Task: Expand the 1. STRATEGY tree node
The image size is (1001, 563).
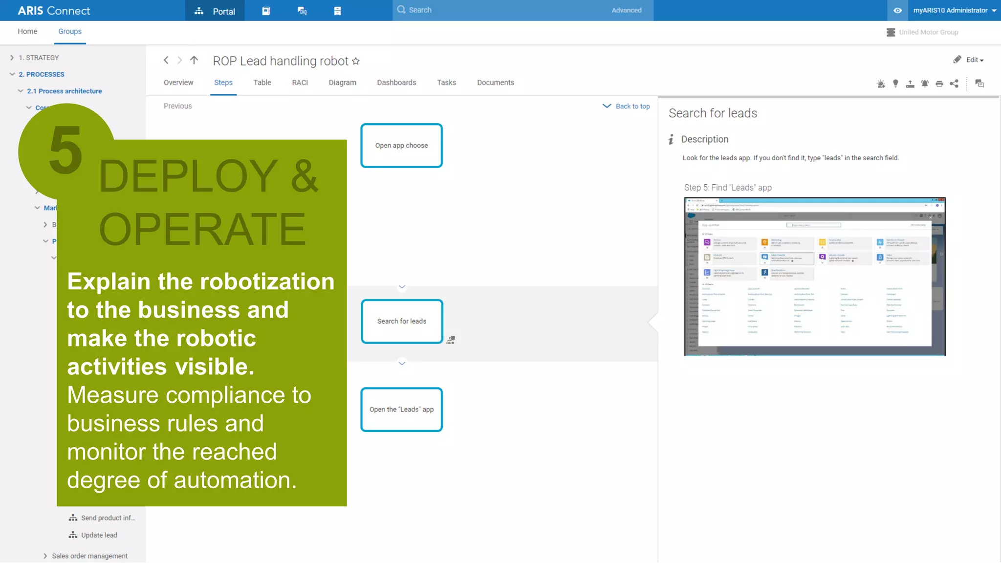Action: point(12,58)
